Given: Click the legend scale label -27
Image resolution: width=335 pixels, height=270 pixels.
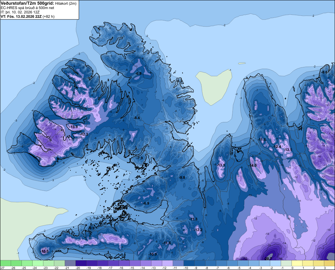Looking at the screenshot, I should [2, 268].
